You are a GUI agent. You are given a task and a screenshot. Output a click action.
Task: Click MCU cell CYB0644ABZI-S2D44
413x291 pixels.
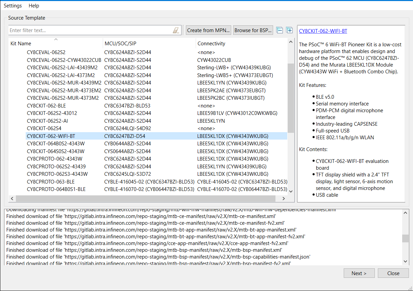tap(128, 144)
